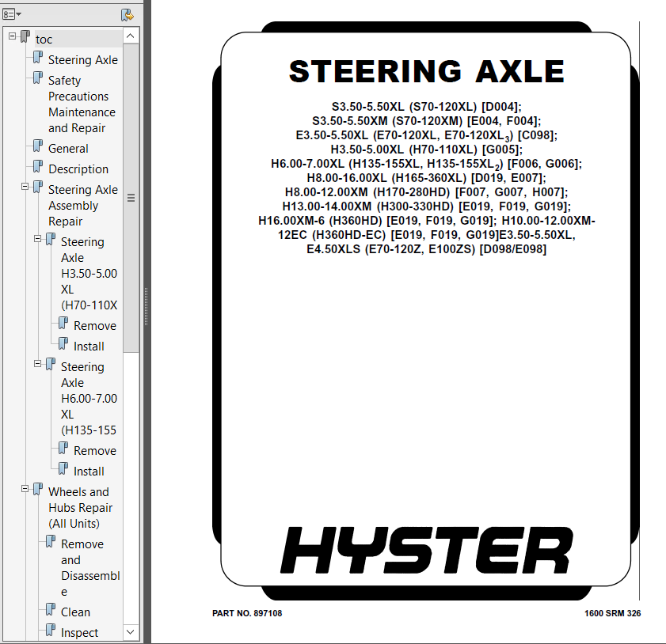
Task: Click bookmark icon beside Remove under H3.50-5.00
Action: pyautogui.click(x=63, y=323)
